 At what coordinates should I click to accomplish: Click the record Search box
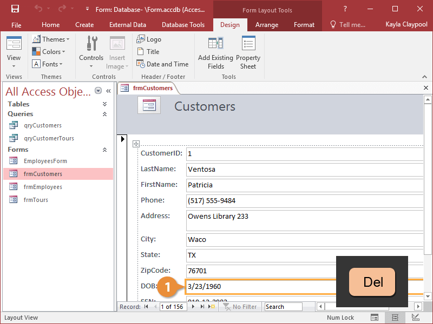[x=283, y=307]
